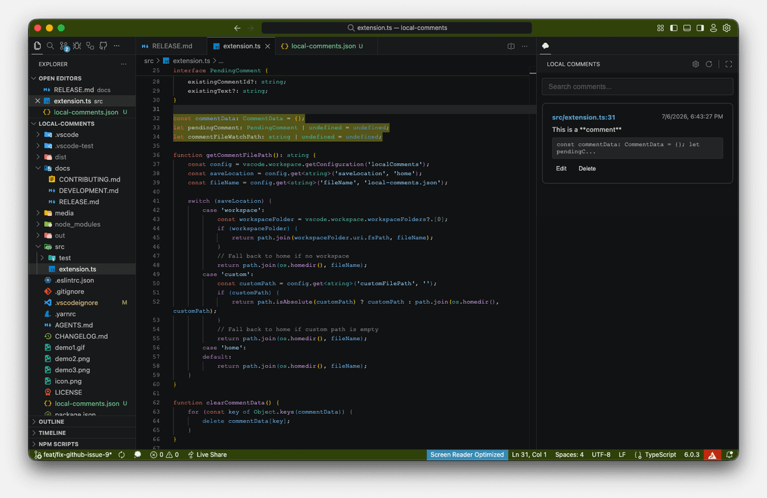Show additional views ellipsis in activity bar

116,46
